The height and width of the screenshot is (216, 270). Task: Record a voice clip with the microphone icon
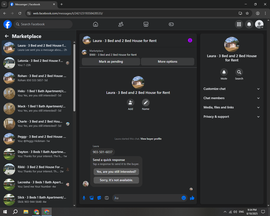(84, 198)
